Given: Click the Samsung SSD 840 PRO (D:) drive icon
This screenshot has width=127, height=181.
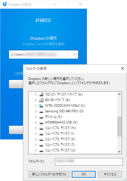Looking at the screenshot, I should (x=41, y=112).
